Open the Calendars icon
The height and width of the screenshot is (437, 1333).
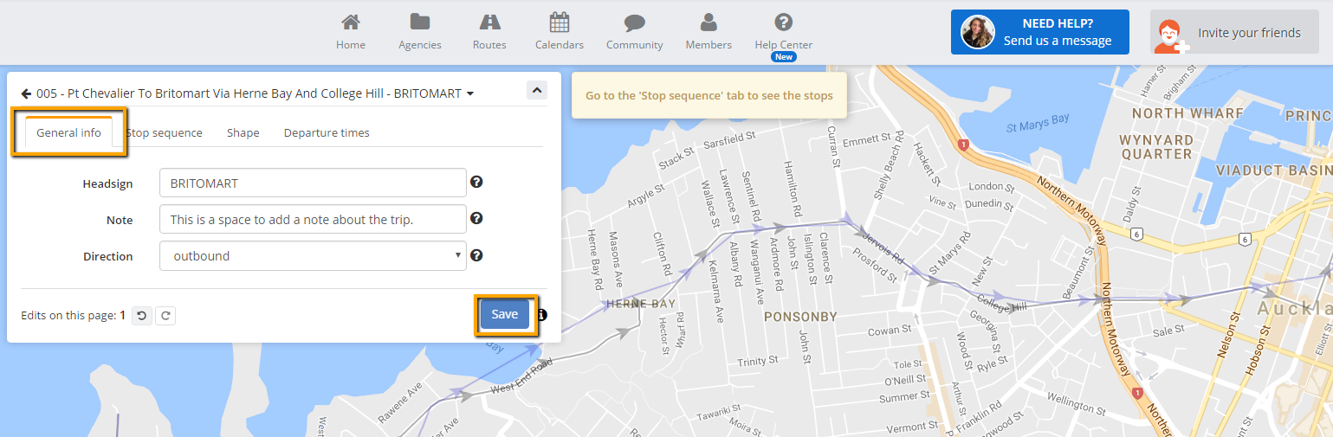560,22
